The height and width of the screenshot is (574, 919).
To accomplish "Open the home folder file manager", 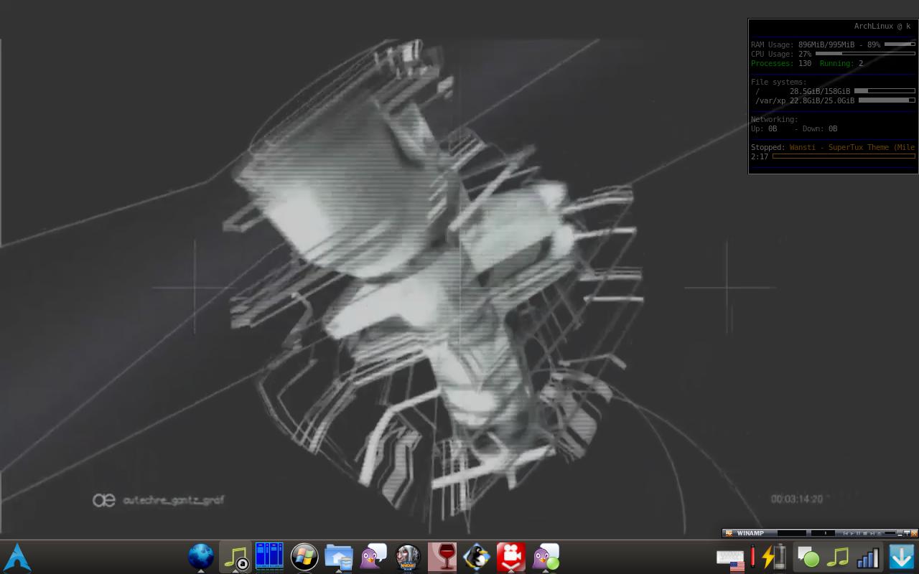I will pos(339,557).
